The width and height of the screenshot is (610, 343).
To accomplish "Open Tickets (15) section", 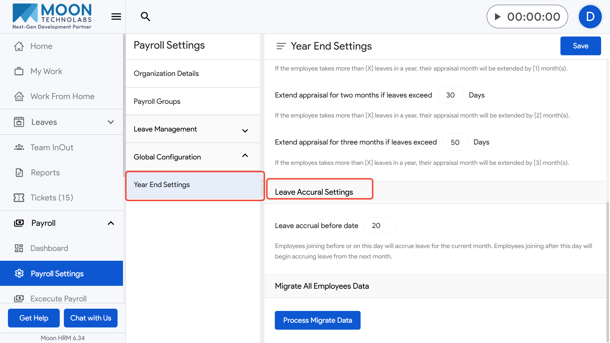I will 52,198.
